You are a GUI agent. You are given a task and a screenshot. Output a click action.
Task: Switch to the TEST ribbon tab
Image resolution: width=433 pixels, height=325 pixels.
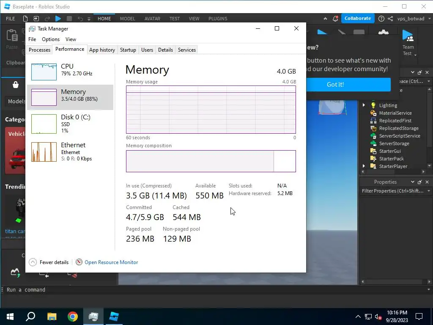coord(175,19)
